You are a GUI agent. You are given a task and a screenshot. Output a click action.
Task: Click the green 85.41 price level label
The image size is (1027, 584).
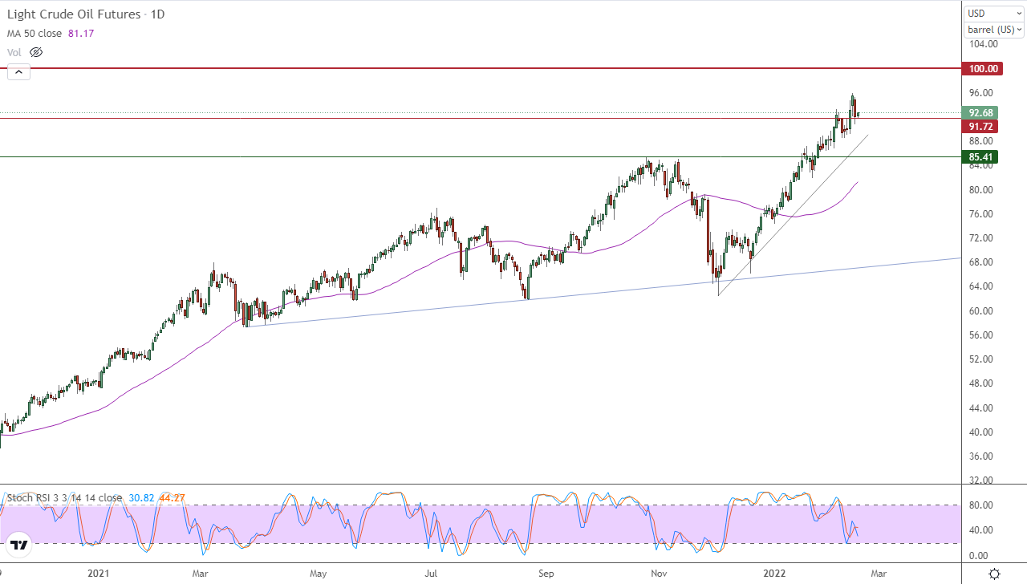click(x=981, y=157)
